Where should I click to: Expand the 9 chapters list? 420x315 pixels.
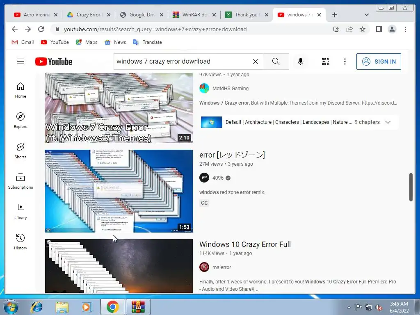coord(388,122)
